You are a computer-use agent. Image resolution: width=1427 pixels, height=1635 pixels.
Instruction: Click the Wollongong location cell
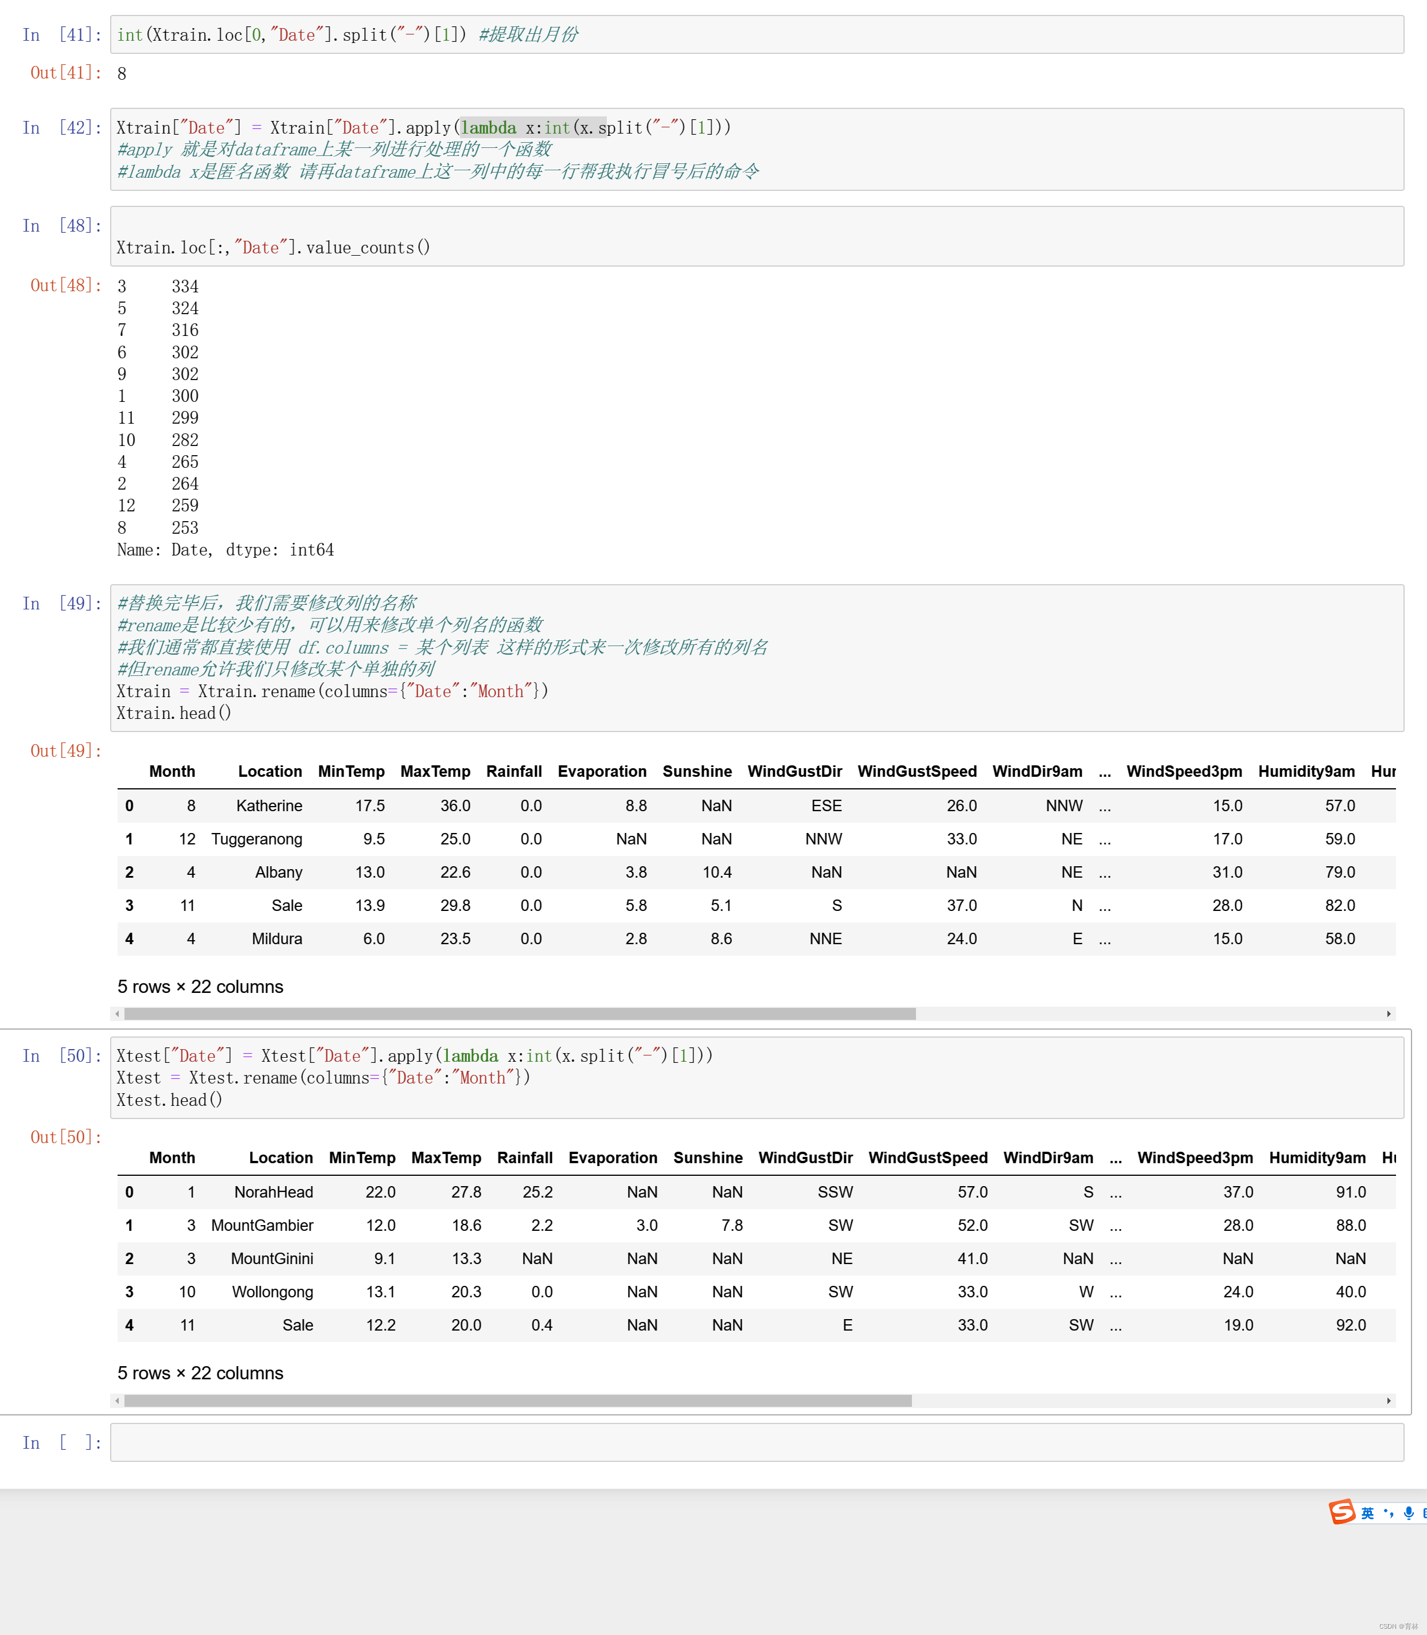[272, 1293]
